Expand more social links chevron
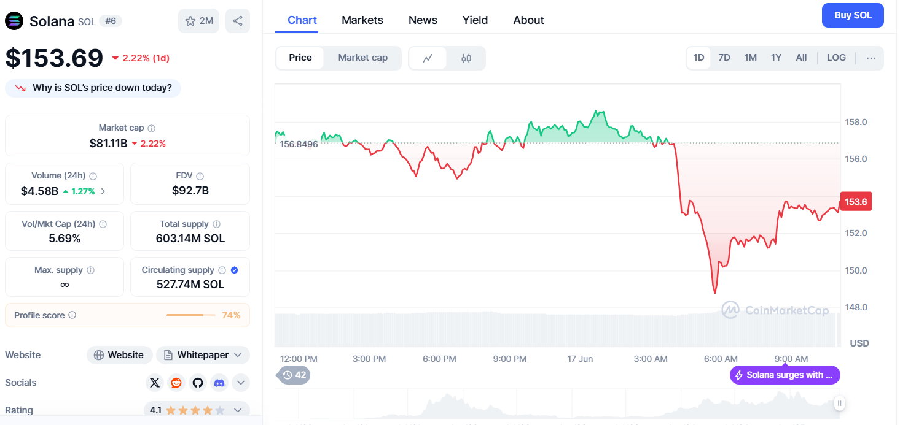 coord(241,383)
